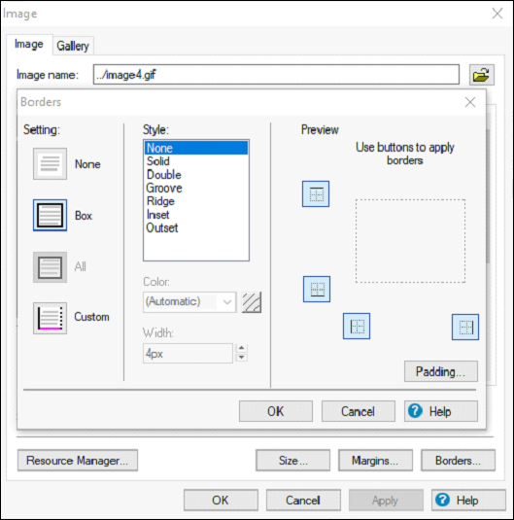Select Solid in the Style list

(158, 161)
